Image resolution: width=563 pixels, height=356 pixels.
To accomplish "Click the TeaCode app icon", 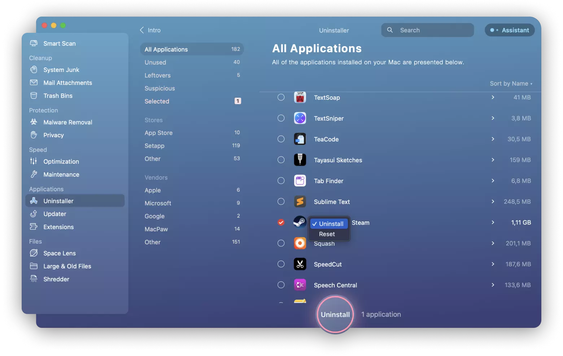I will [x=300, y=139].
